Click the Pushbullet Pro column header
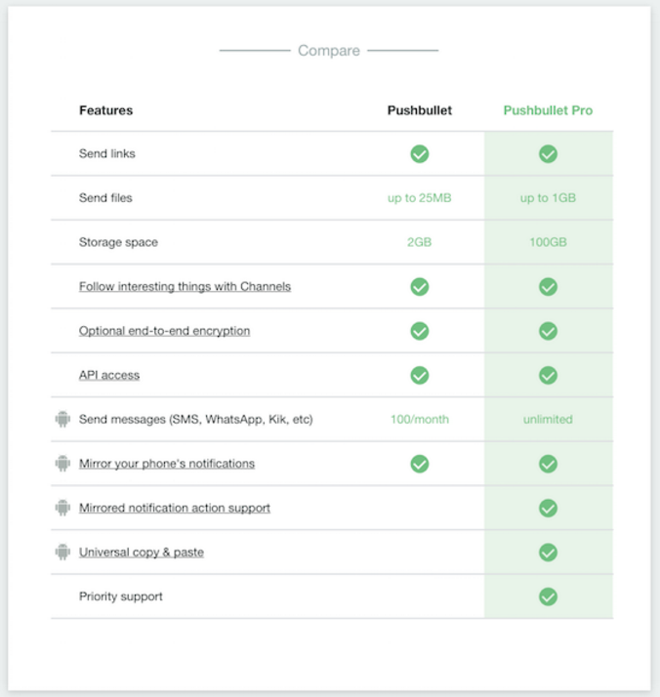 tap(548, 110)
